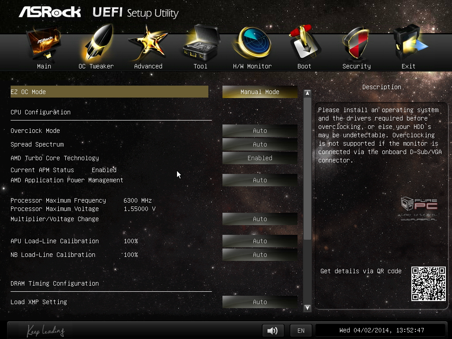Image resolution: width=452 pixels, height=339 pixels.
Task: Open the H/W Monitor radar icon
Action: click(253, 43)
